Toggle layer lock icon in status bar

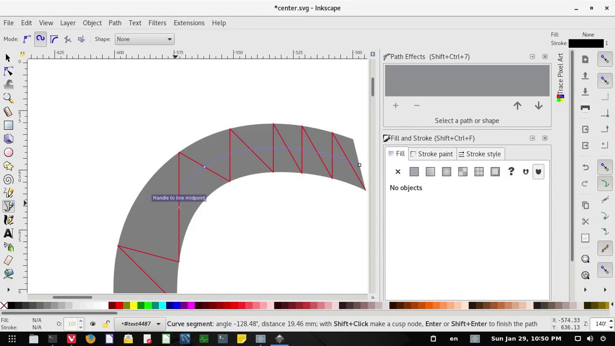(x=106, y=324)
